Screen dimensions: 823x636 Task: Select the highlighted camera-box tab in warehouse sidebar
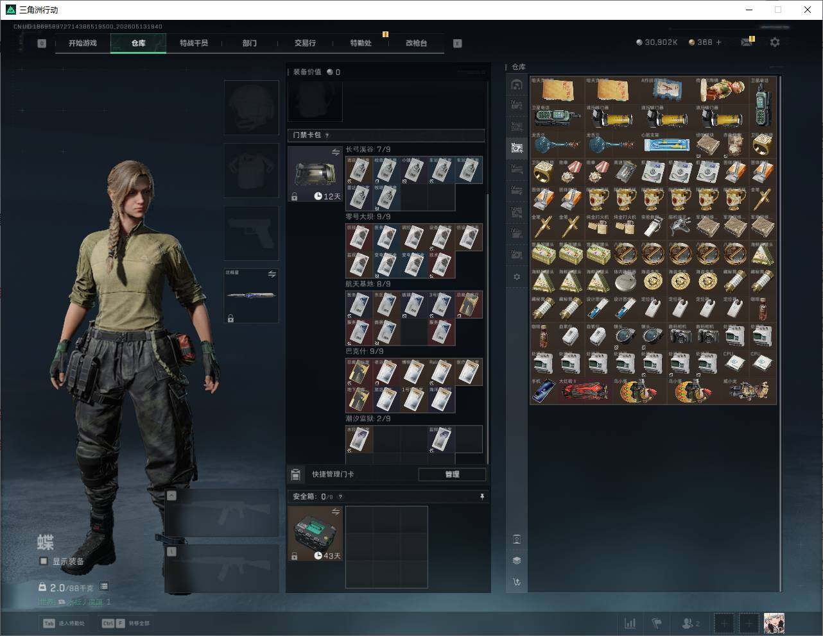point(517,148)
